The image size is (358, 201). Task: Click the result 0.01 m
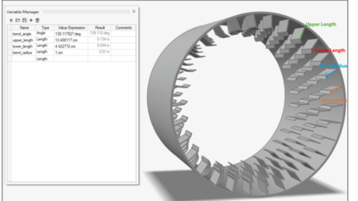(x=100, y=52)
